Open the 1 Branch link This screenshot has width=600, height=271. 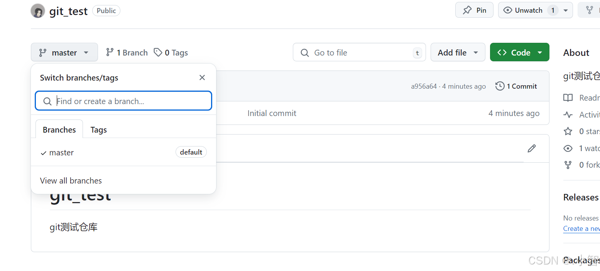(127, 52)
